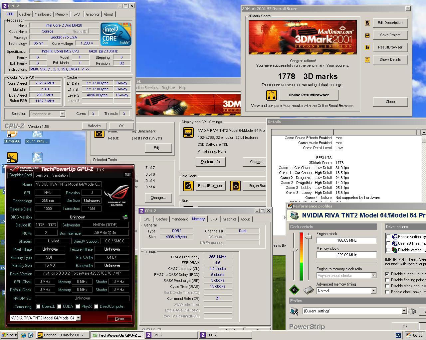Screen dimensions: 426x340
Task: Toggle the PhysX checkbox in GPU-Z
Action: tap(78, 306)
